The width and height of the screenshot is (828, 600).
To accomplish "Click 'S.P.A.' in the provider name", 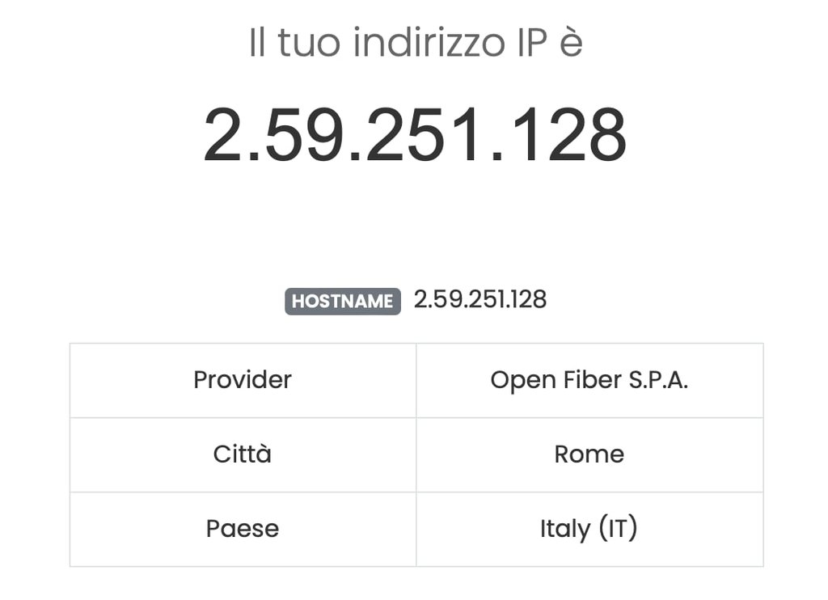I will click(x=658, y=380).
